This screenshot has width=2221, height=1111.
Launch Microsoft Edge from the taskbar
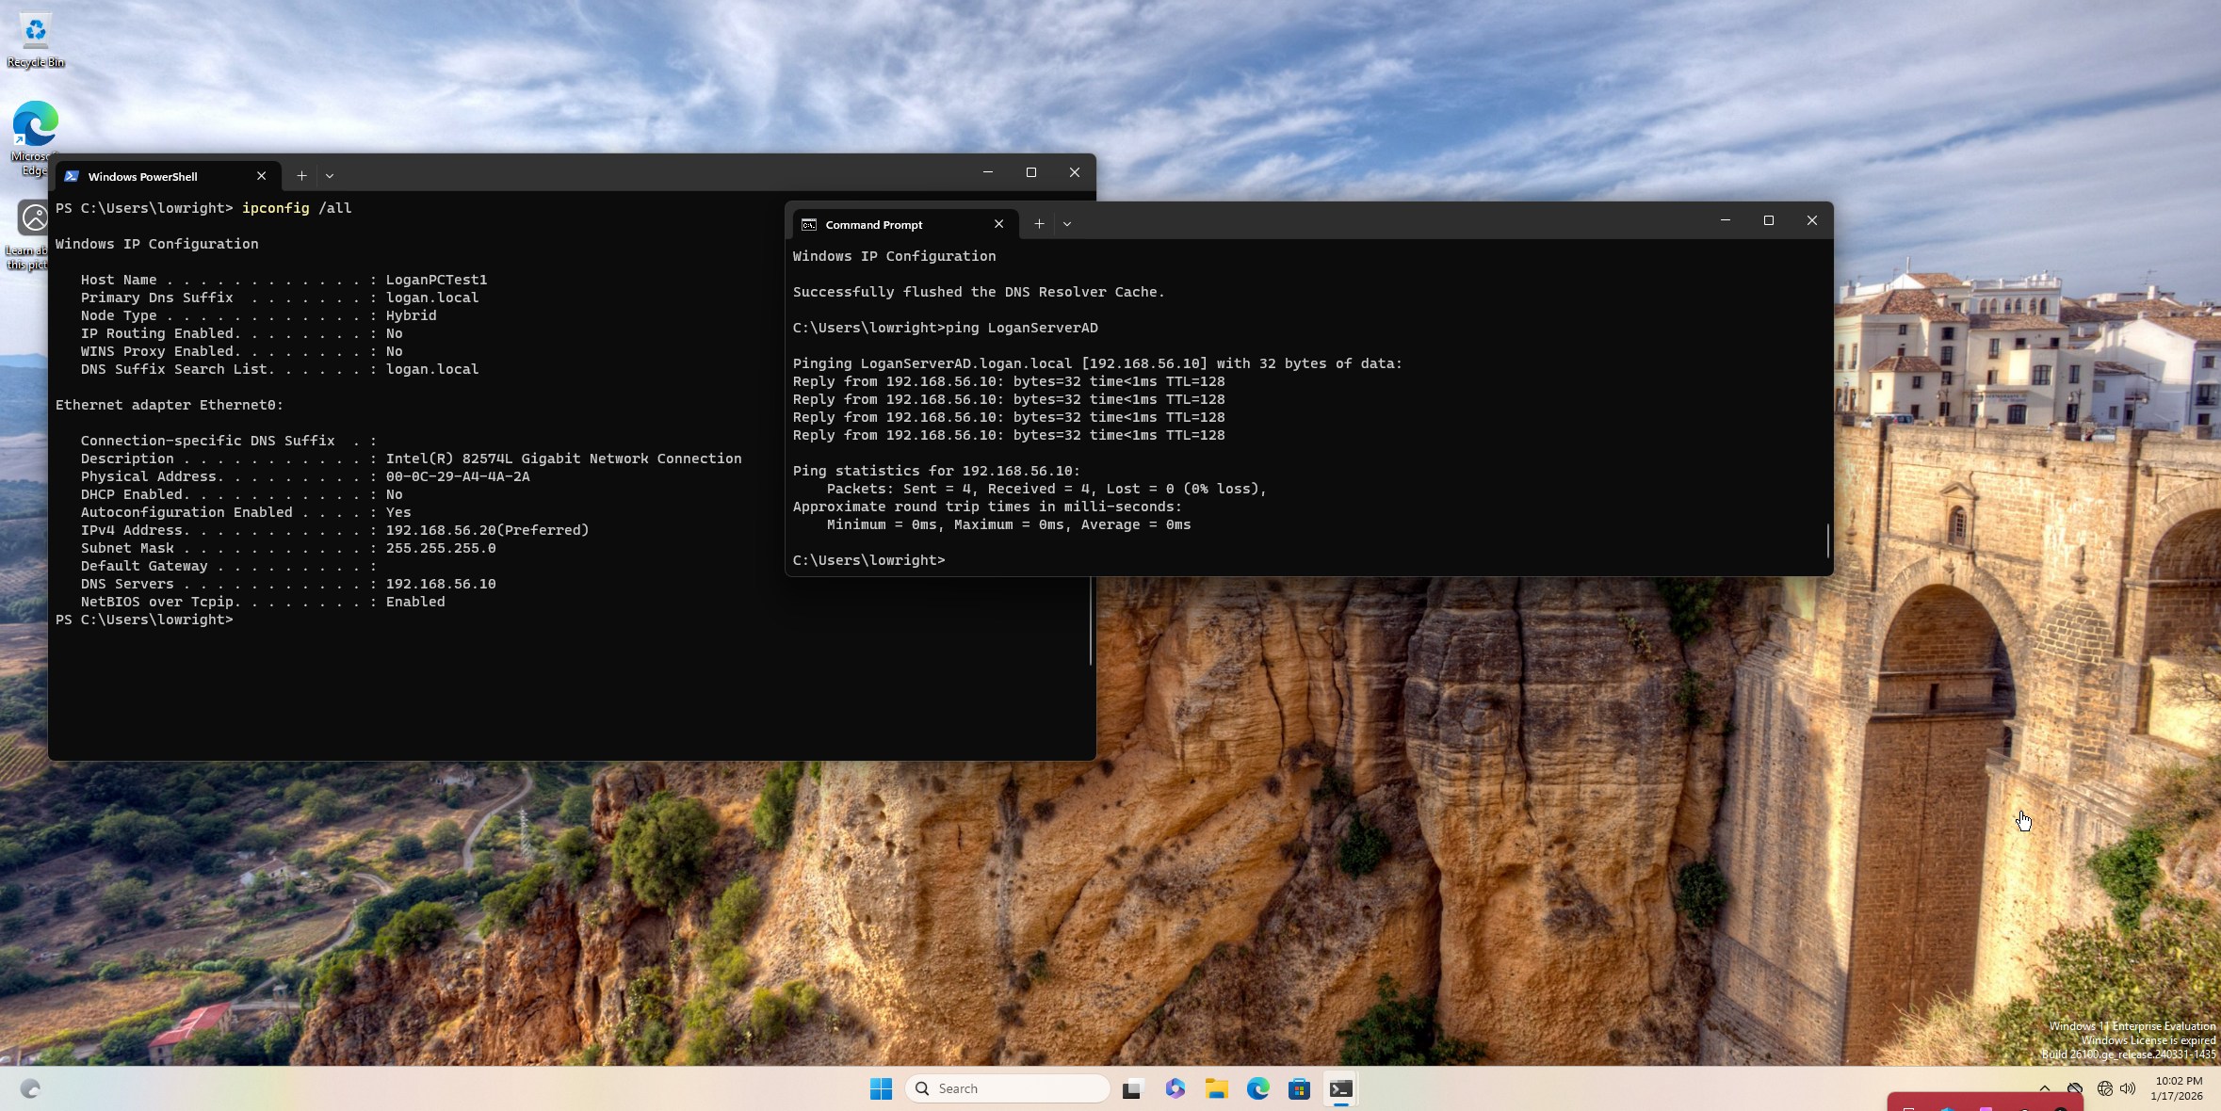(x=1257, y=1088)
